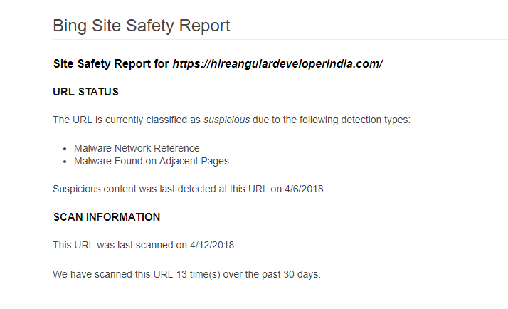Image resolution: width=508 pixels, height=309 pixels.
Task: Click the SCAN INFORMATION heading
Action: 106,217
